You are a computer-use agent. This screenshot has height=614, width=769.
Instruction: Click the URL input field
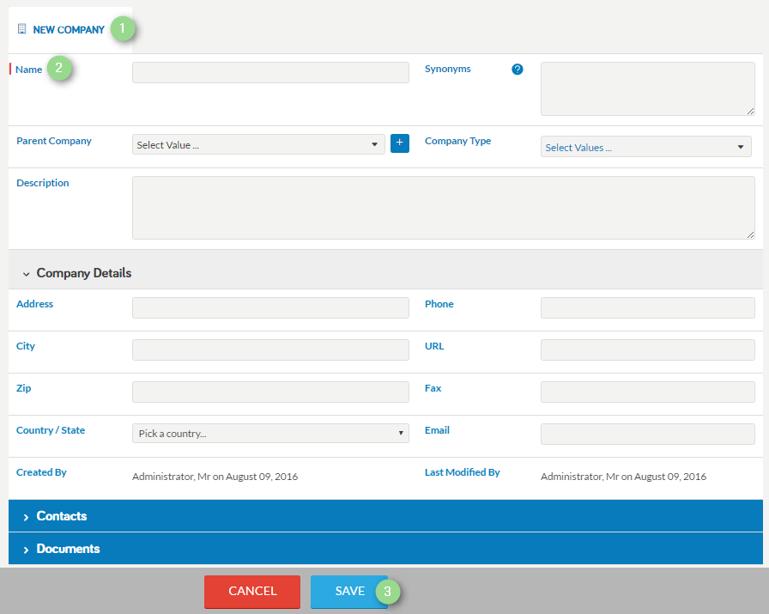coord(648,350)
